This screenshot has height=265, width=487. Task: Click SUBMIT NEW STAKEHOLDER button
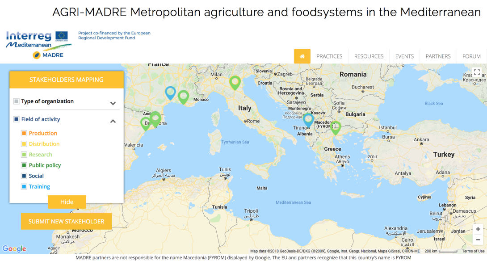tap(67, 222)
